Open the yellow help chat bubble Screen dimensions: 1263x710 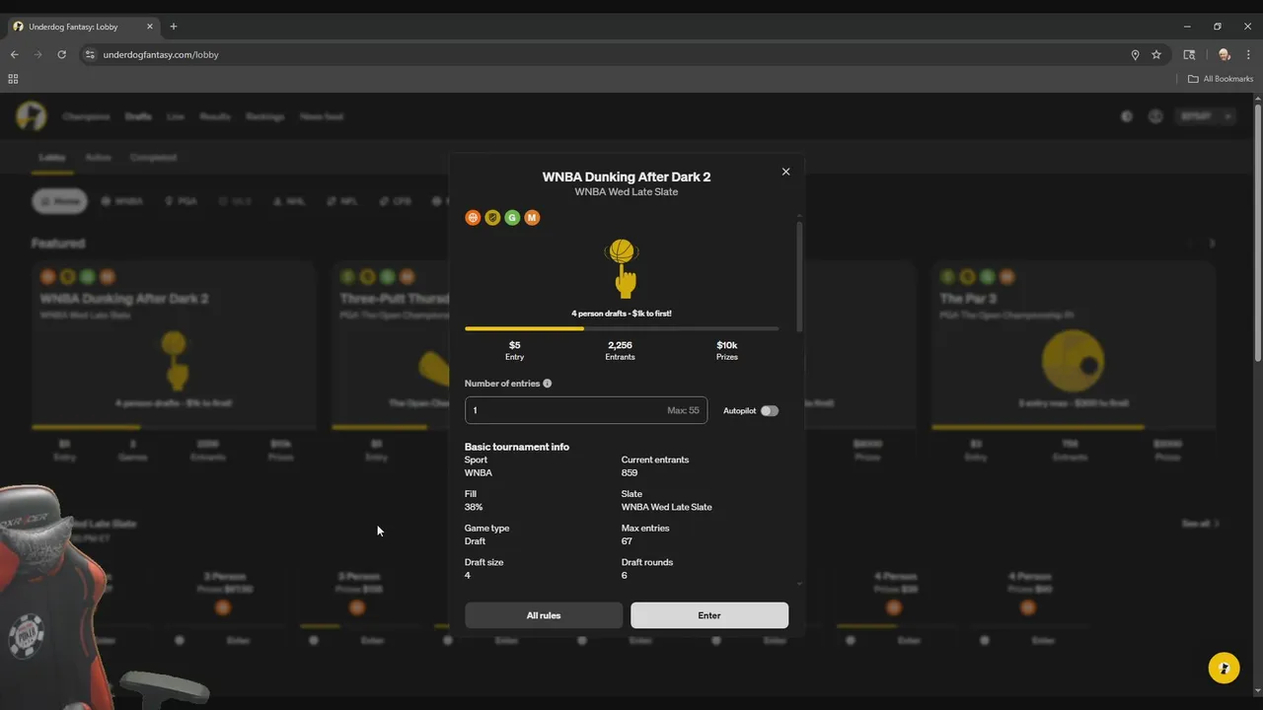coord(1225,668)
